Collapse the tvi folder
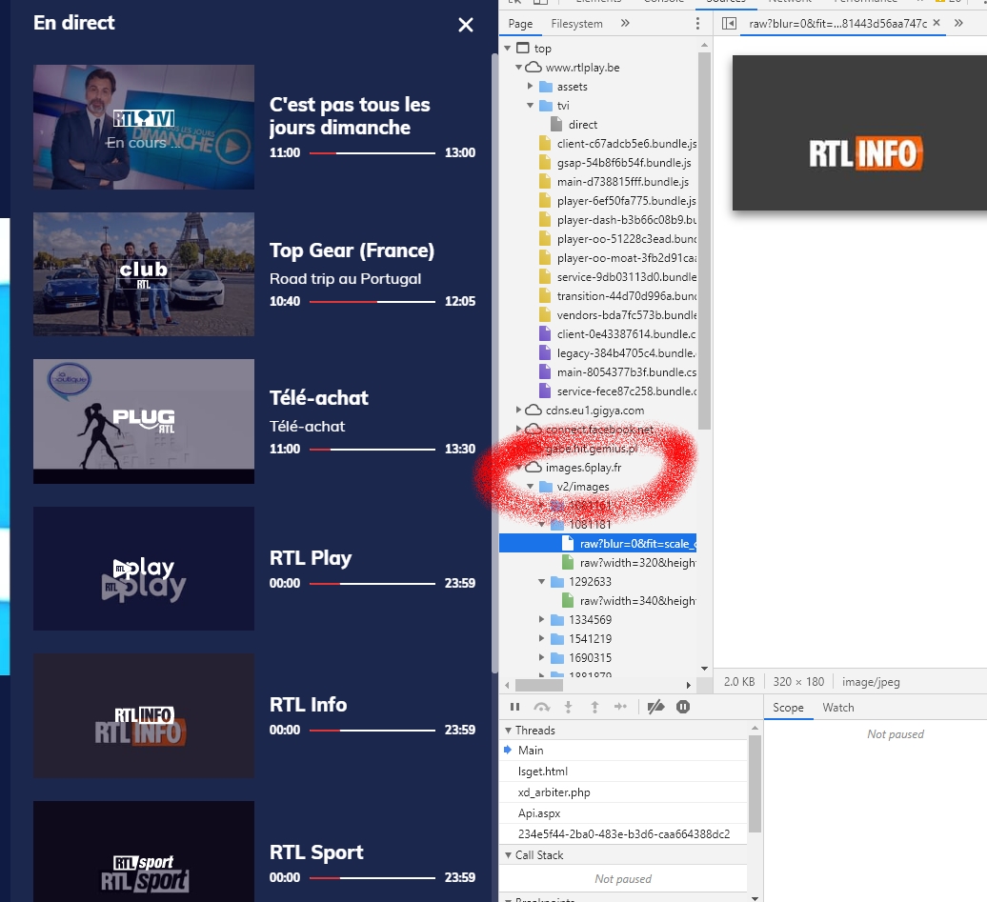Screen dimensions: 987x902 click(x=530, y=105)
